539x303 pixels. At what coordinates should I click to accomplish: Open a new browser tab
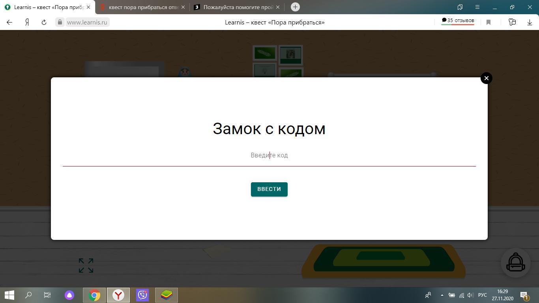tap(295, 7)
